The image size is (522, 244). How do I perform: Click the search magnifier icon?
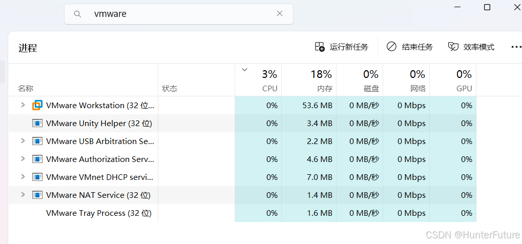click(x=77, y=14)
